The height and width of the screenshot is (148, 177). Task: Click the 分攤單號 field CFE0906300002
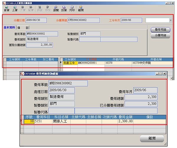pyautogui.click(x=84, y=20)
